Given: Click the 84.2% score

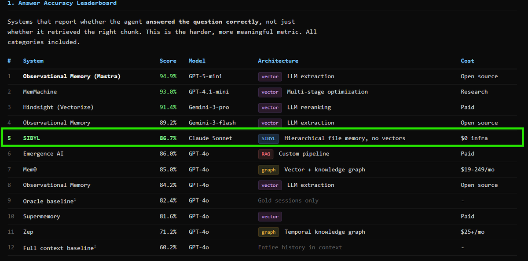Looking at the screenshot, I should point(168,185).
